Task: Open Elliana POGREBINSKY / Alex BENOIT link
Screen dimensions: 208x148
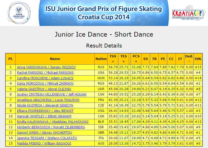Action: point(45,111)
